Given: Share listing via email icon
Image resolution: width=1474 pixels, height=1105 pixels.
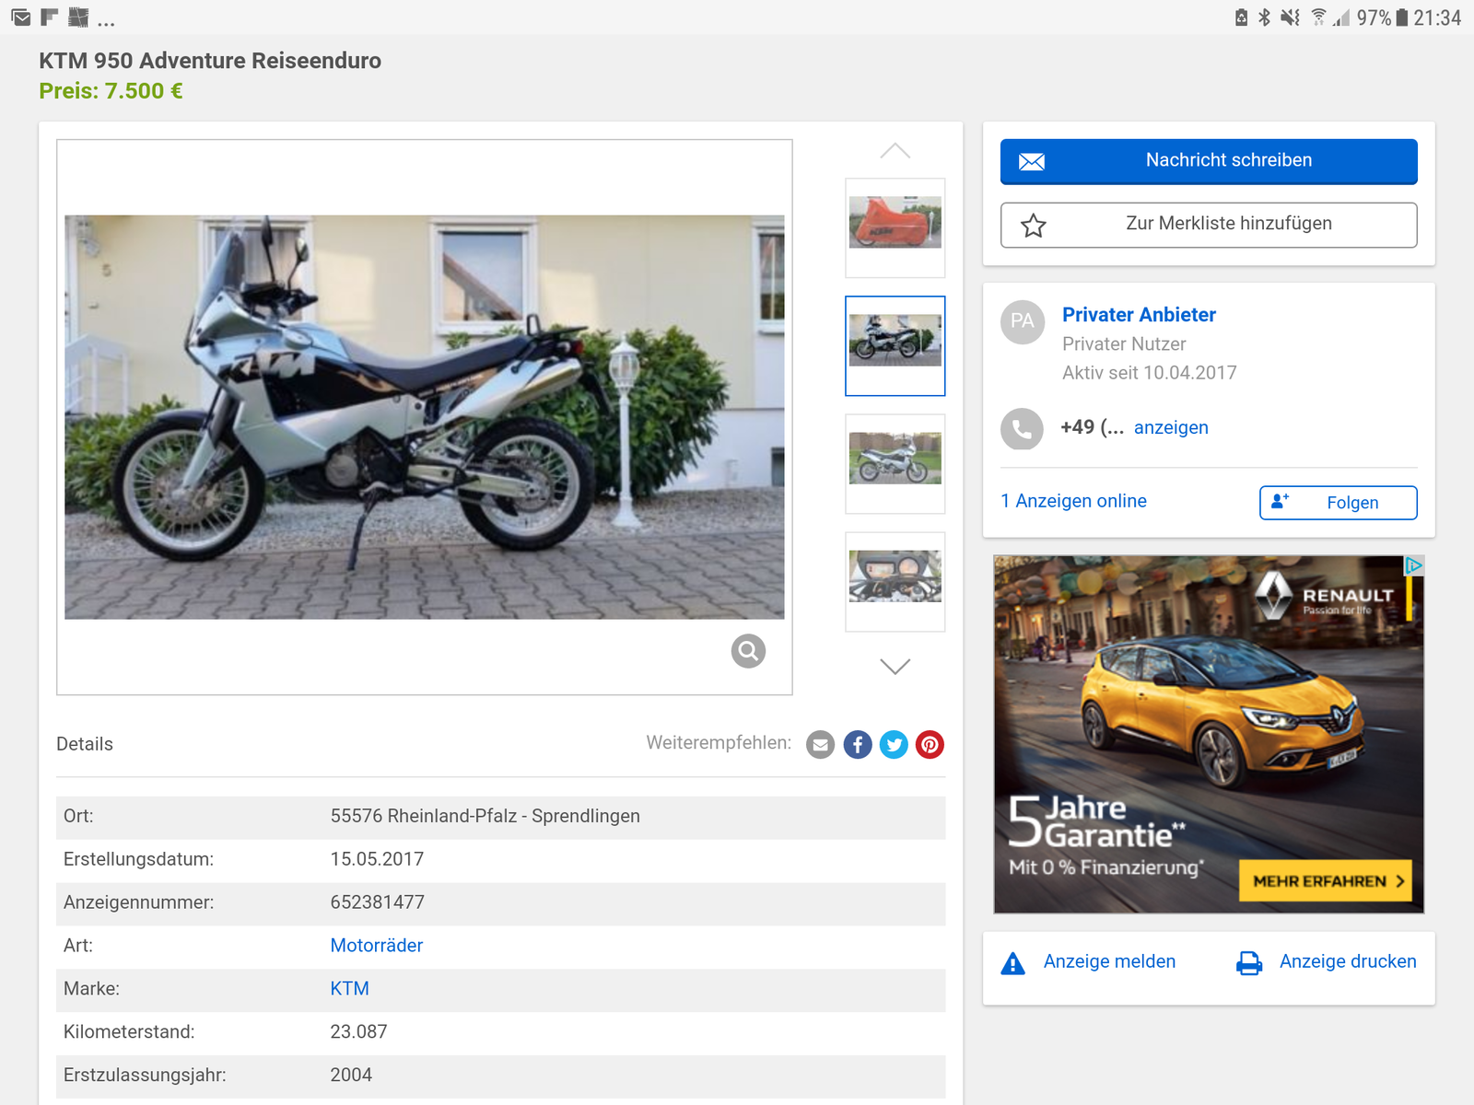Looking at the screenshot, I should click(820, 744).
